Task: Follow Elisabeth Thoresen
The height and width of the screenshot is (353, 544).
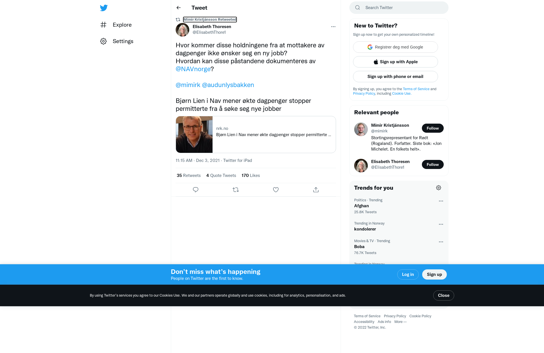Action: [x=433, y=164]
